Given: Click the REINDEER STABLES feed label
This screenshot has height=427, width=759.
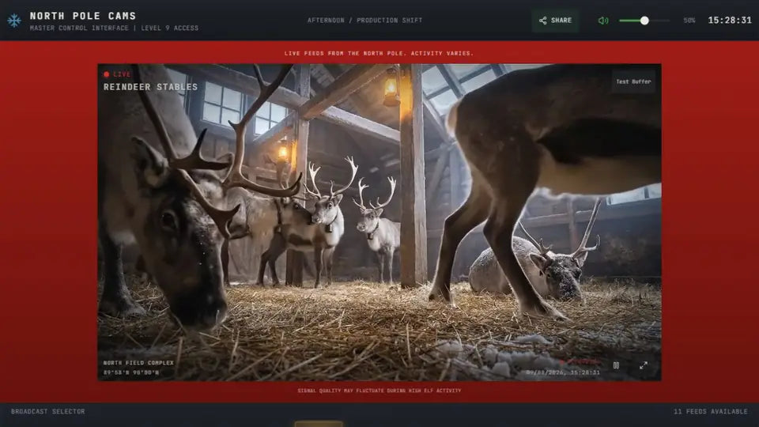Looking at the screenshot, I should point(150,87).
